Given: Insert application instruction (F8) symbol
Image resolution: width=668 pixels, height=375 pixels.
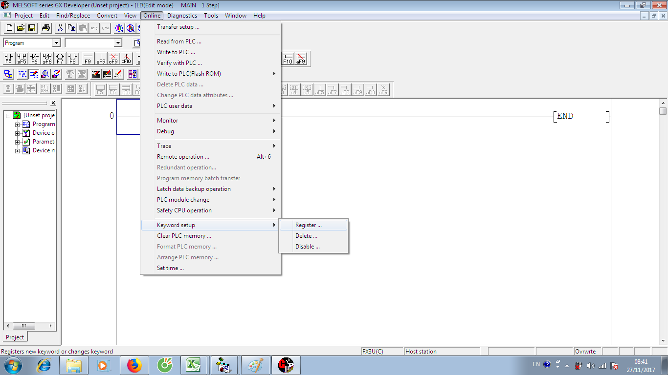Looking at the screenshot, I should (72, 59).
